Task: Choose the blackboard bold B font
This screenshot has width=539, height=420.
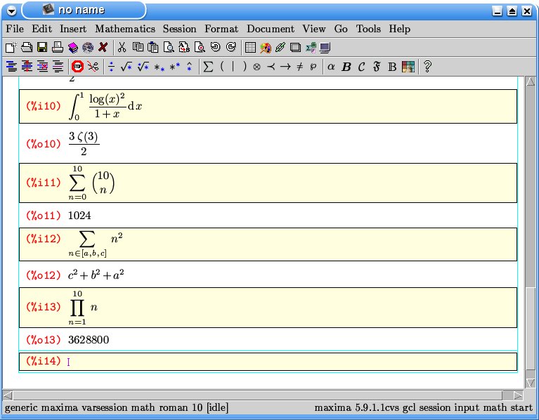Action: click(392, 67)
